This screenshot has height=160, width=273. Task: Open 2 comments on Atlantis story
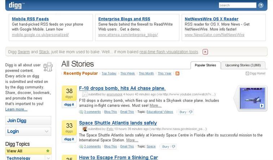coord(92,146)
